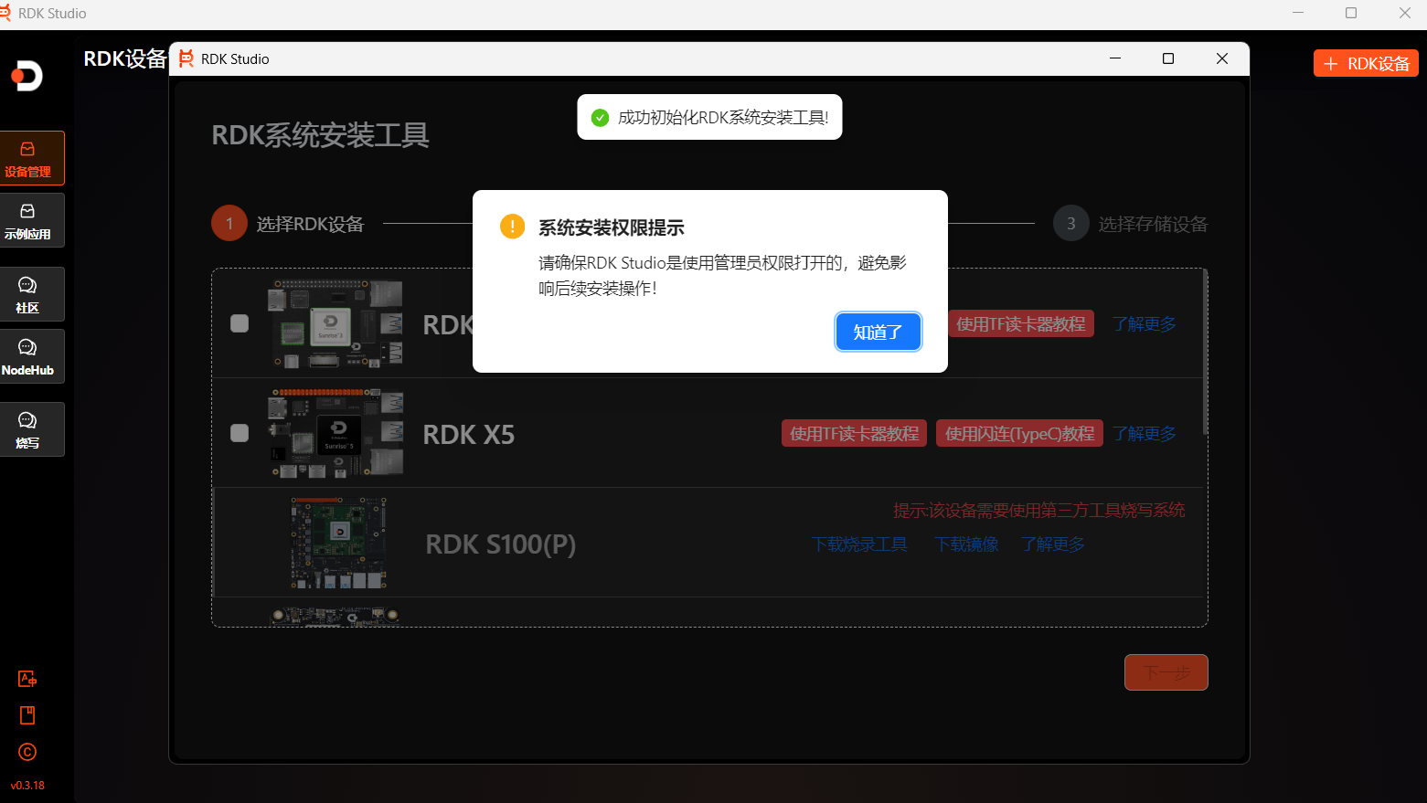Click the language translate icon in sidebar

pos(27,679)
